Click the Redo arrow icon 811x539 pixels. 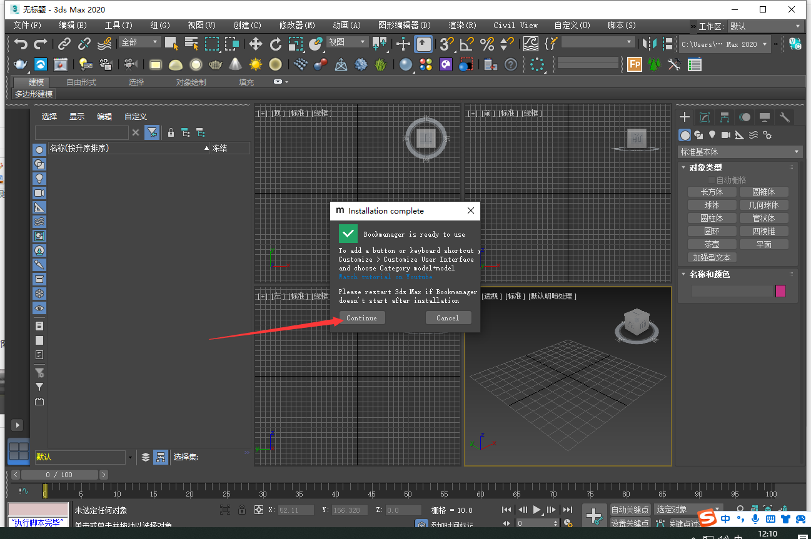point(41,44)
